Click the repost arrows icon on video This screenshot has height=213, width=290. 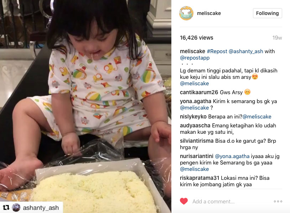coord(6,208)
